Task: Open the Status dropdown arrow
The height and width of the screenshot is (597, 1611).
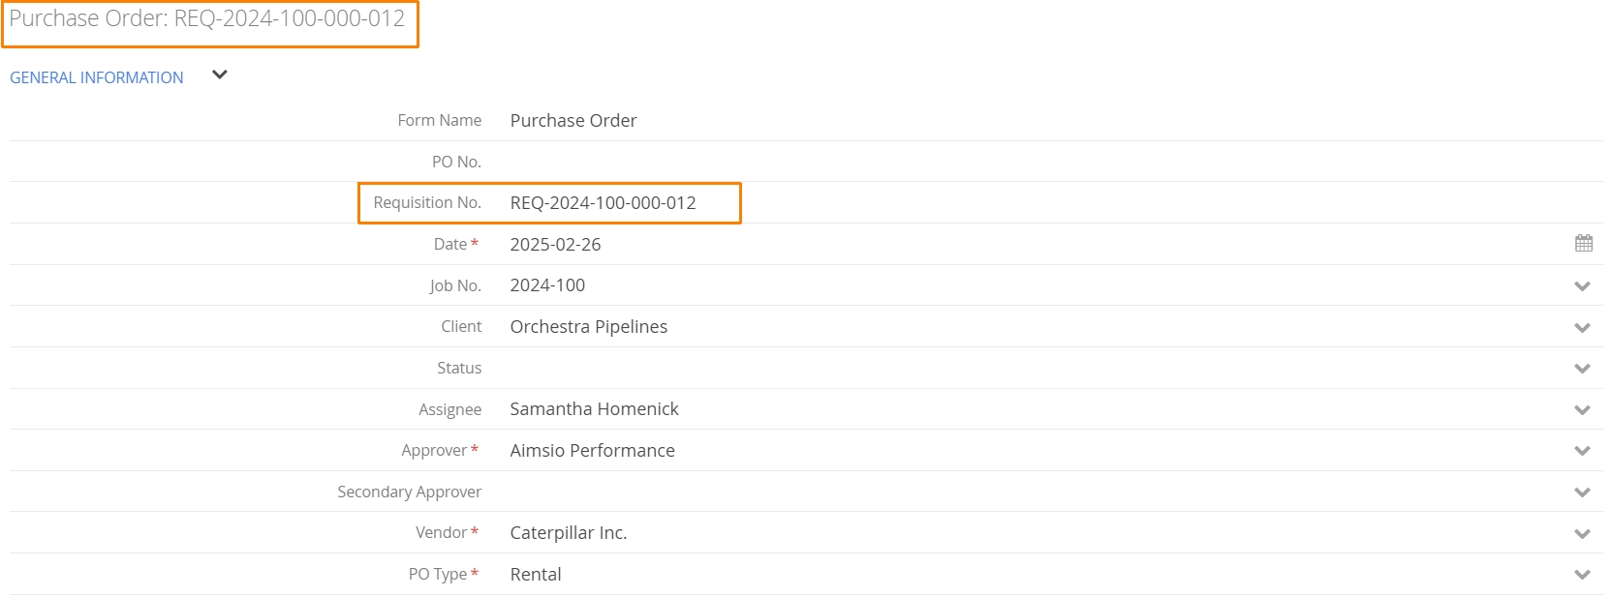Action: (x=1582, y=369)
